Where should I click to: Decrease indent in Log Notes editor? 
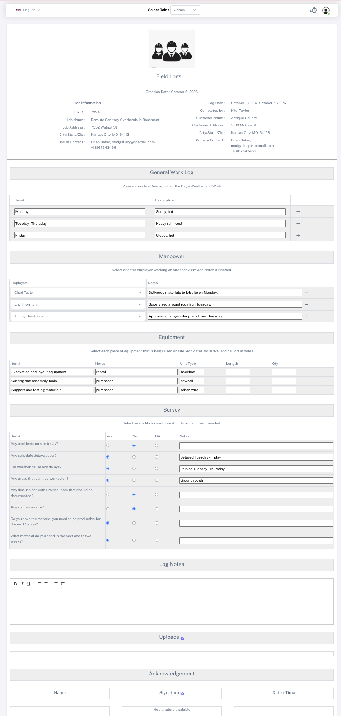(56, 584)
